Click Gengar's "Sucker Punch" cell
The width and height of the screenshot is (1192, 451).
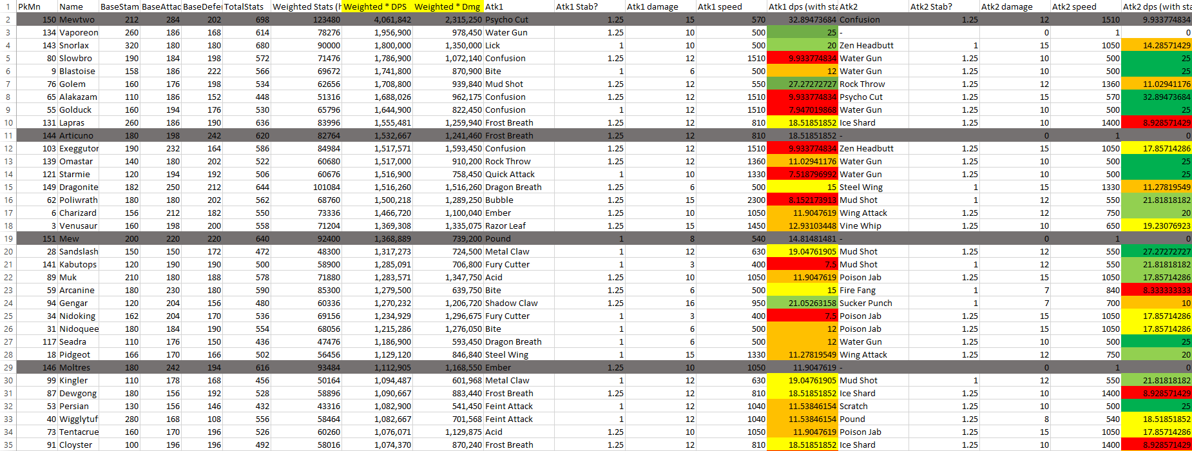[x=873, y=303]
